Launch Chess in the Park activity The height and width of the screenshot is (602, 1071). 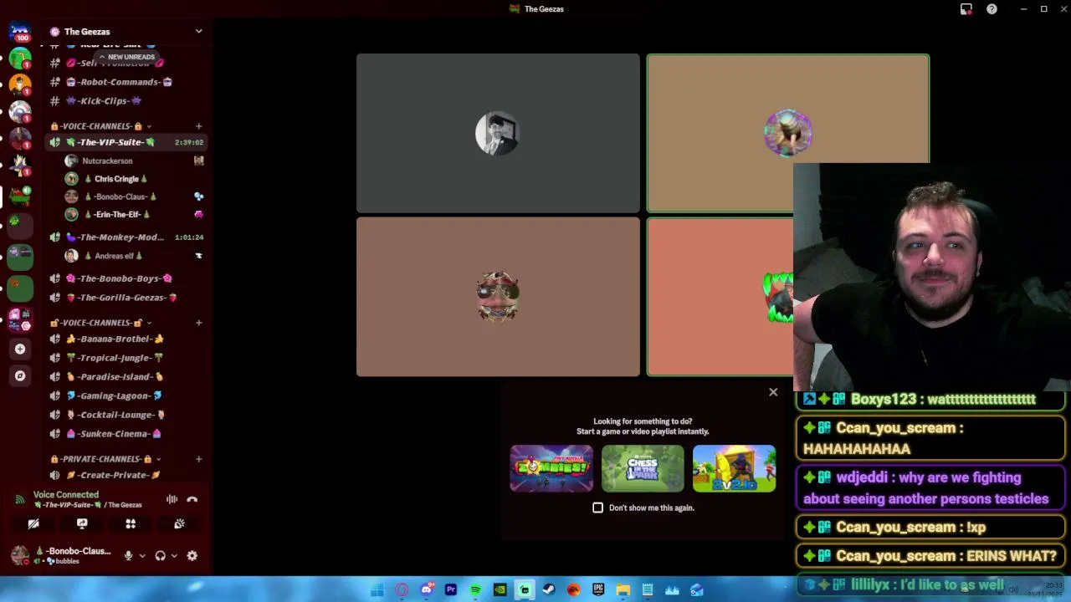tap(643, 468)
